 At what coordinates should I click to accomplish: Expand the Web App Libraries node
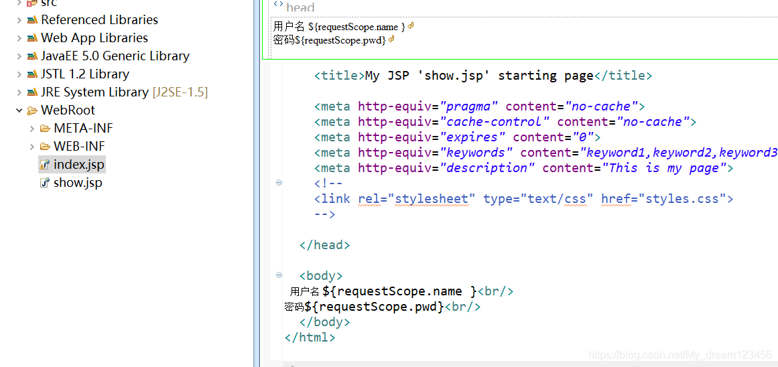tap(19, 38)
